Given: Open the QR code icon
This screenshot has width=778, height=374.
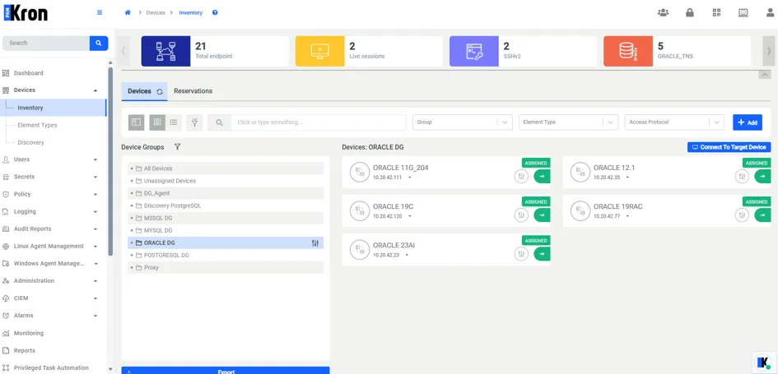Looking at the screenshot, I should (x=716, y=13).
